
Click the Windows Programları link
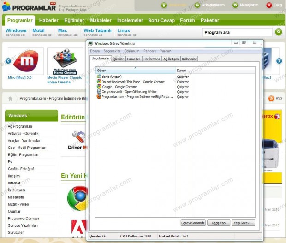pyautogui.click(x=16, y=32)
